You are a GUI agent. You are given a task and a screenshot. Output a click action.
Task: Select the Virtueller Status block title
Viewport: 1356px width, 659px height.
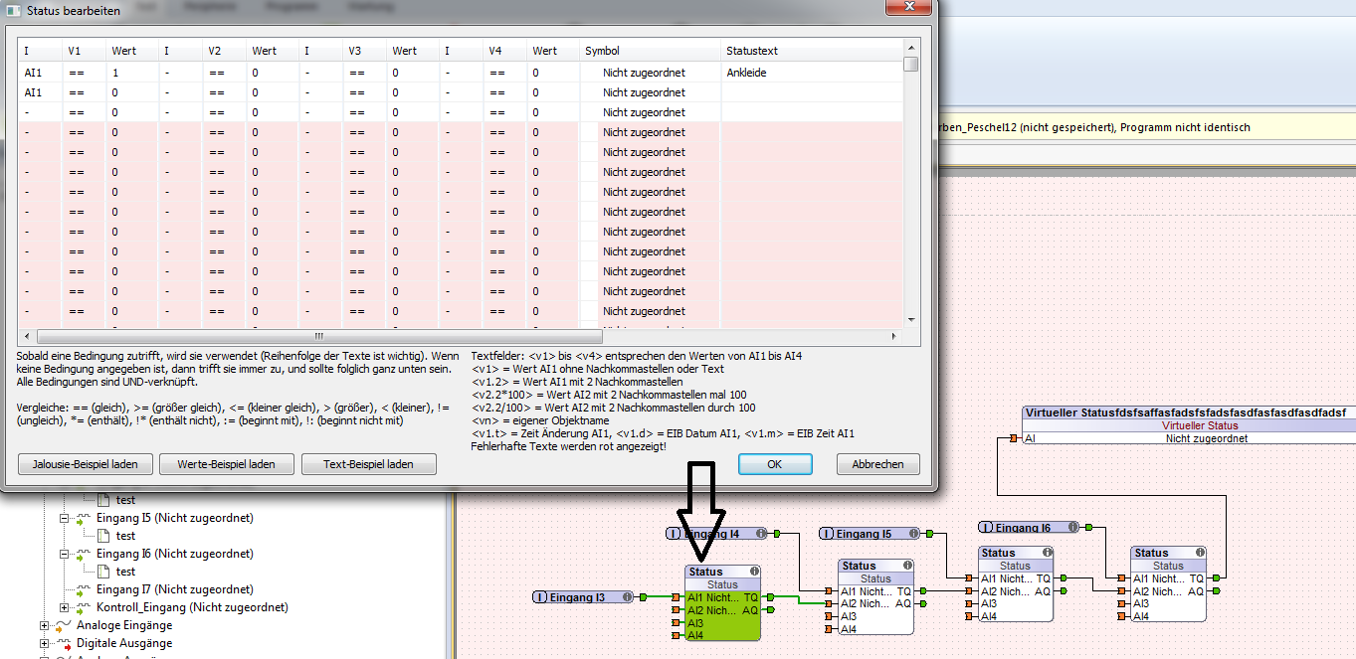tap(1184, 412)
